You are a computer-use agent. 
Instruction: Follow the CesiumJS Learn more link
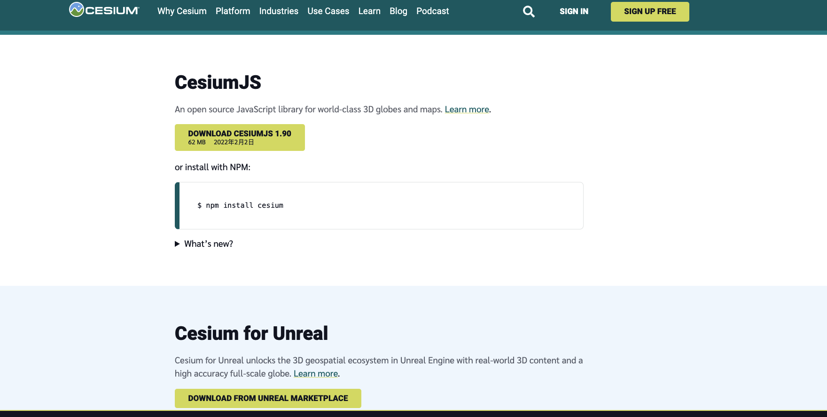click(467, 110)
